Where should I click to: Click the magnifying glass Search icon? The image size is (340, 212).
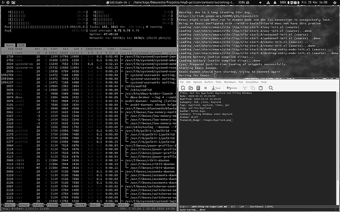pyautogui.click(x=271, y=88)
